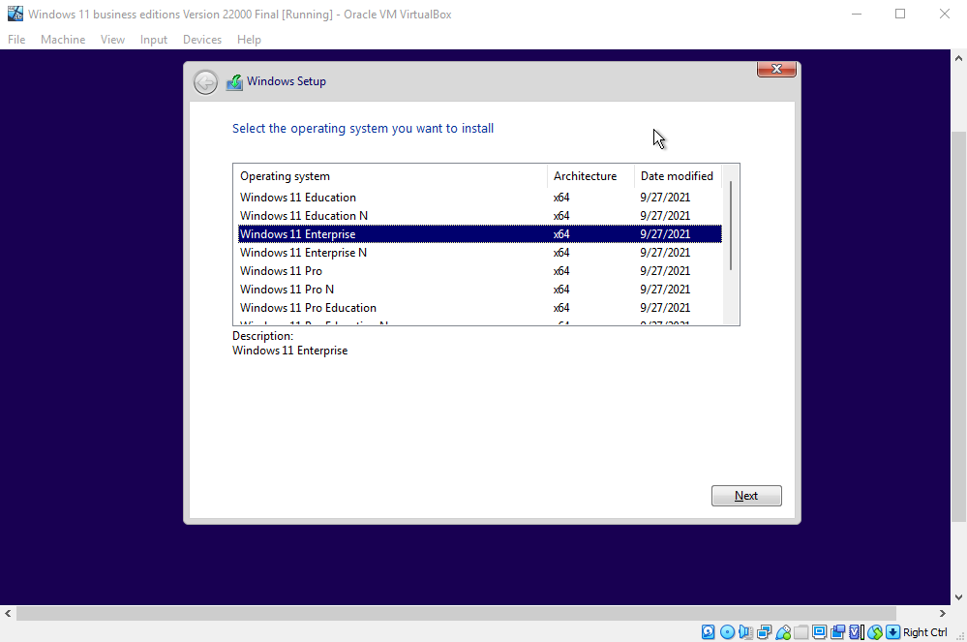Click the Windows 11 Enterprise description text
Viewport: 967px width, 642px height.
click(x=289, y=351)
